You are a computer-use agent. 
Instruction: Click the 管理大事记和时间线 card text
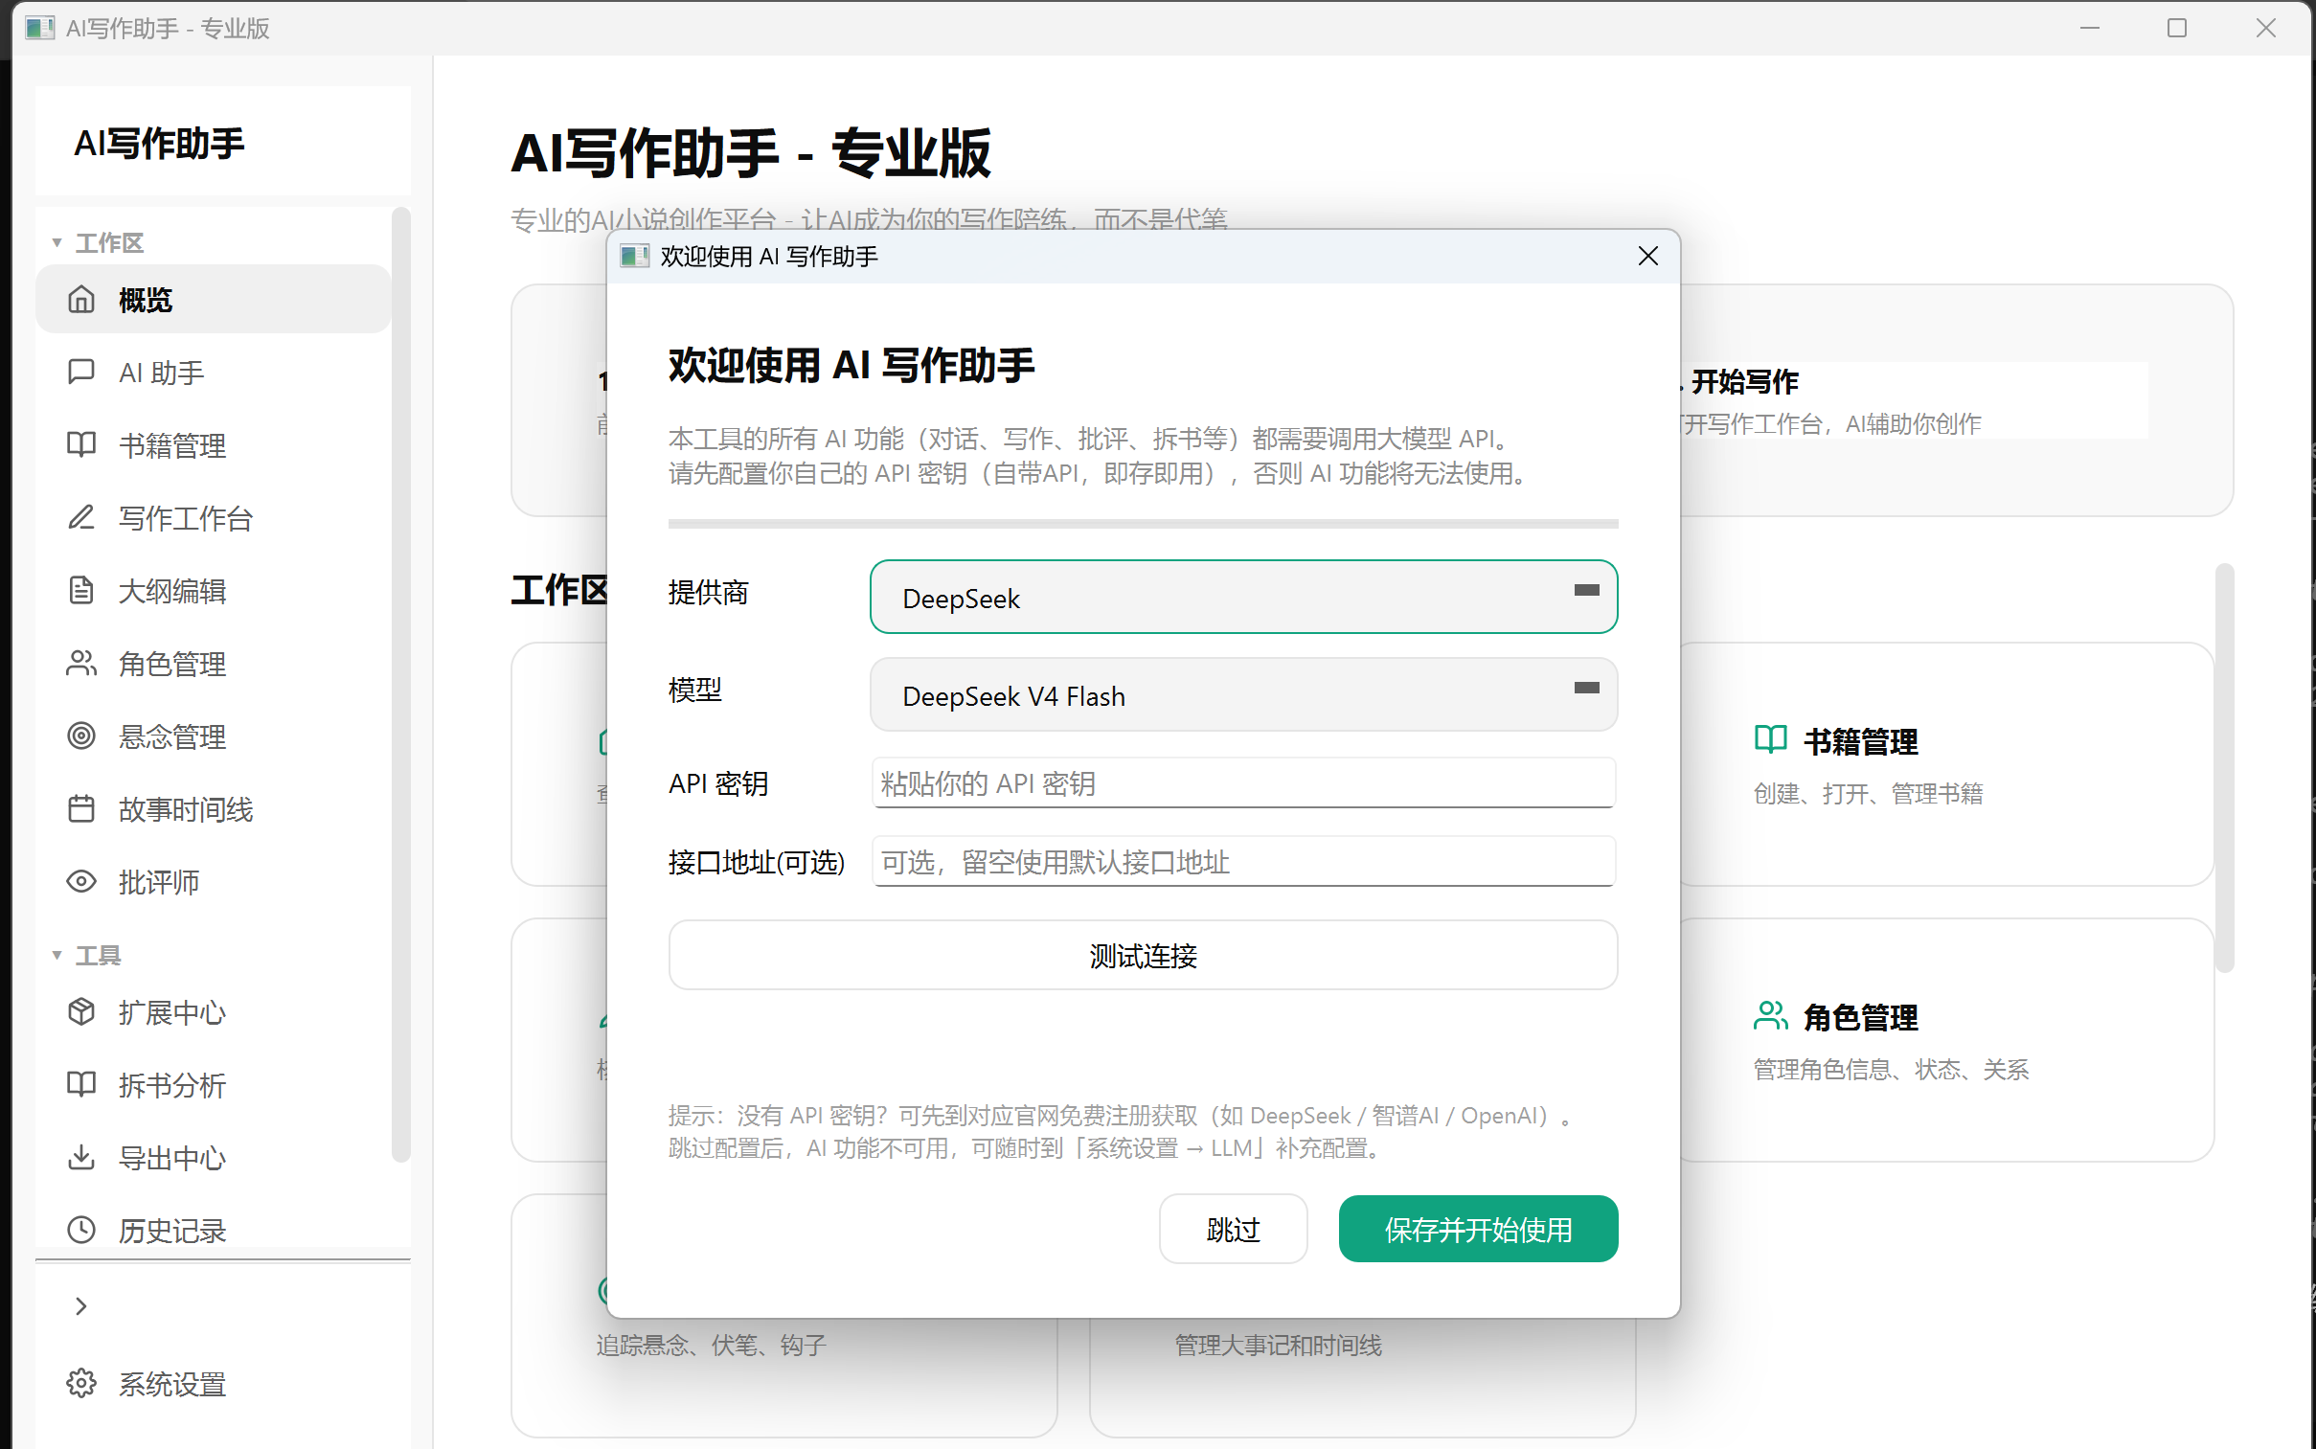pos(1279,1346)
